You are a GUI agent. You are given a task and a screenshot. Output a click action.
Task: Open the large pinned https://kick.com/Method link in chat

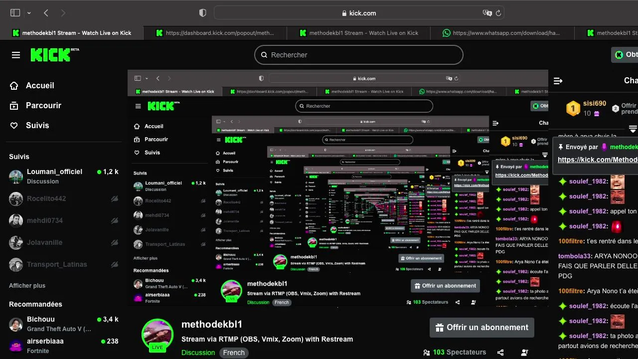[598, 160]
